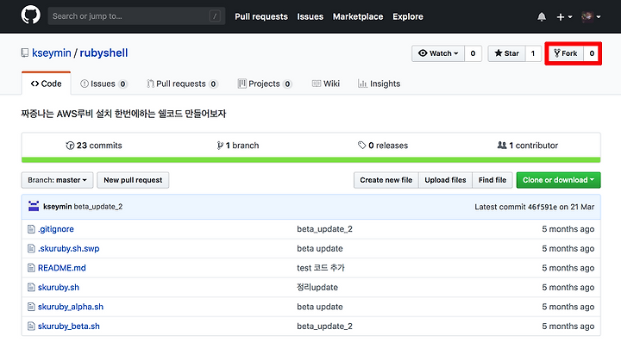
Task: View watchers count next to Watch
Action: pyautogui.click(x=473, y=53)
